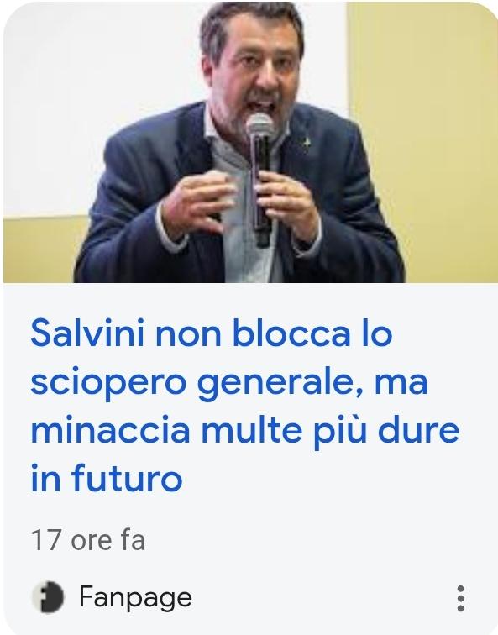Open the Fanpage source name link
Viewport: 498px width, 635px height.
135,598
